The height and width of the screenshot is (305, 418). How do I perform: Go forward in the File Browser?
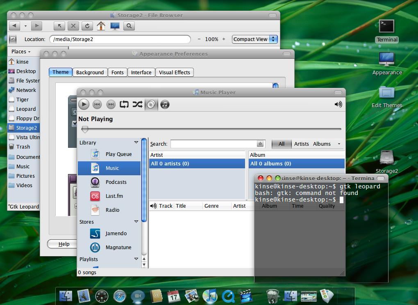click(36, 26)
